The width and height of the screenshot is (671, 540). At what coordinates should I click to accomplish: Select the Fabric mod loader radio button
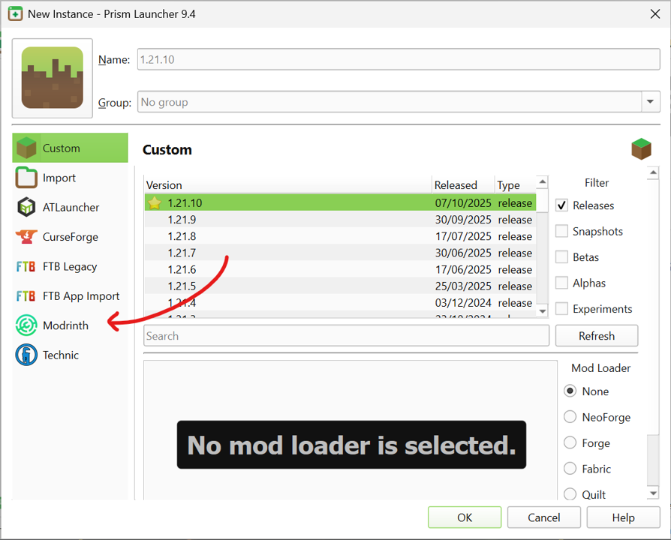pos(570,469)
